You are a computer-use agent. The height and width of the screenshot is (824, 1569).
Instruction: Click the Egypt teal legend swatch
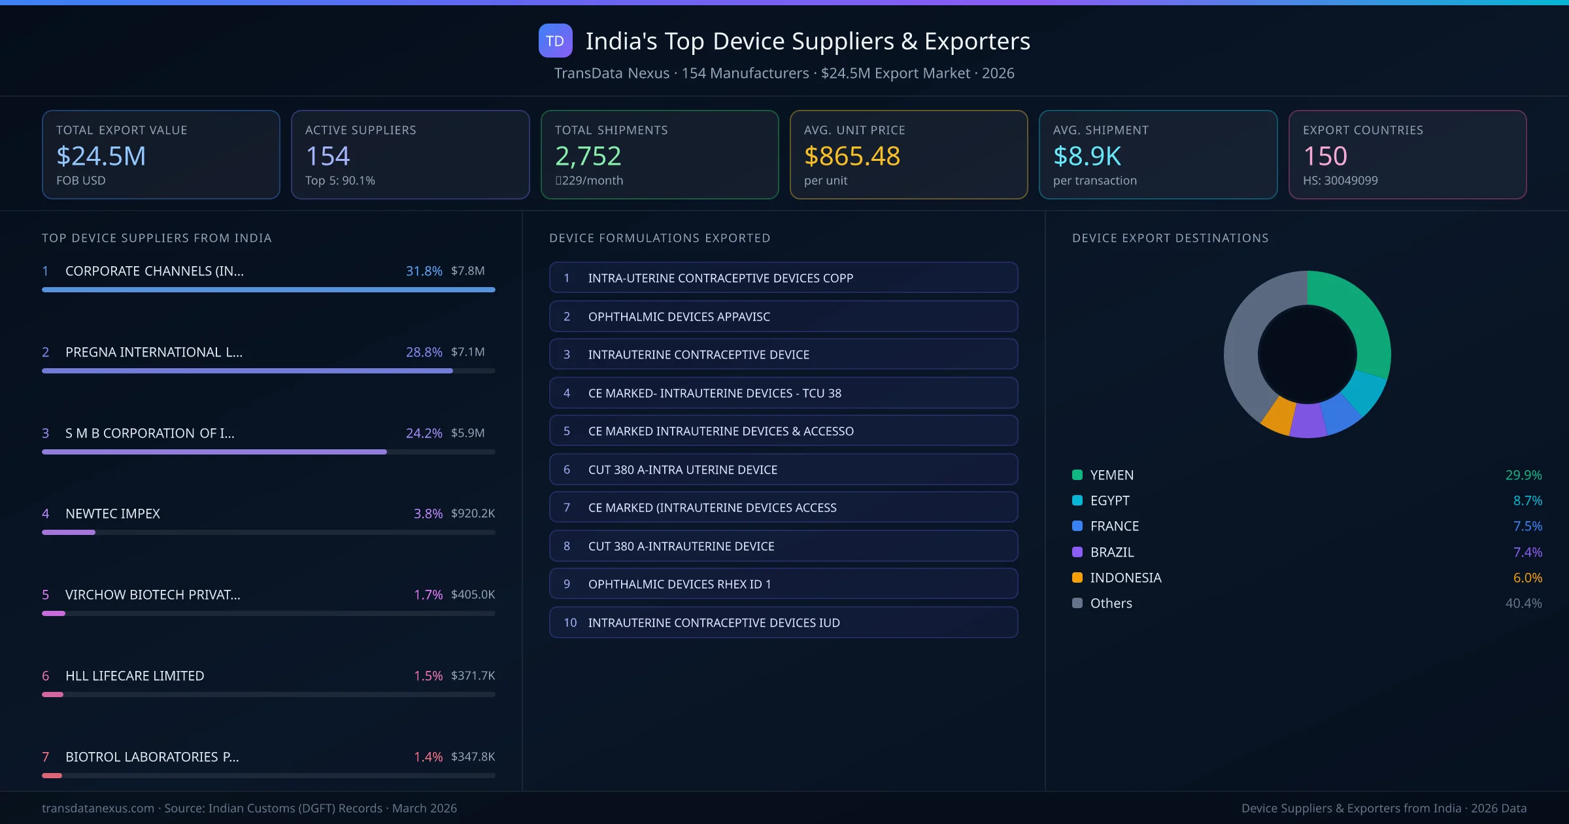click(x=1077, y=500)
